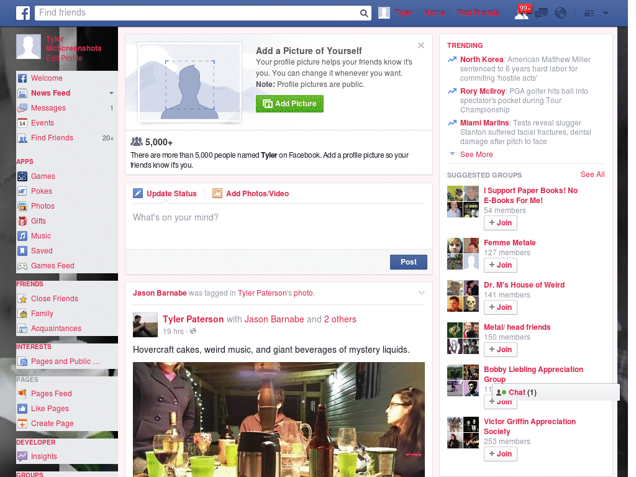
Task: Open Find Friends in the top bar
Action: tap(478, 13)
